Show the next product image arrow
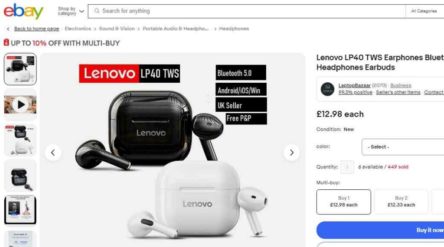The image size is (444, 247). (291, 153)
